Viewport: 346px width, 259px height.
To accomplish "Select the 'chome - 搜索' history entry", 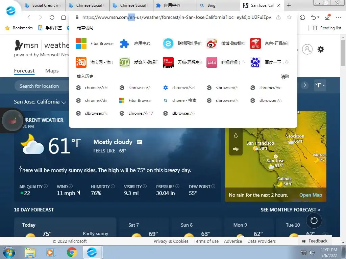I will click(180, 100).
